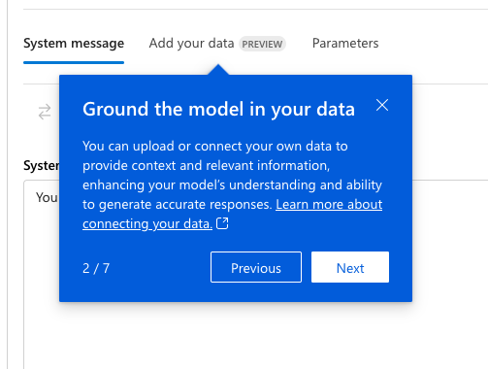Click the blue underline beneath System message
The height and width of the screenshot is (369, 488).
coord(74,62)
